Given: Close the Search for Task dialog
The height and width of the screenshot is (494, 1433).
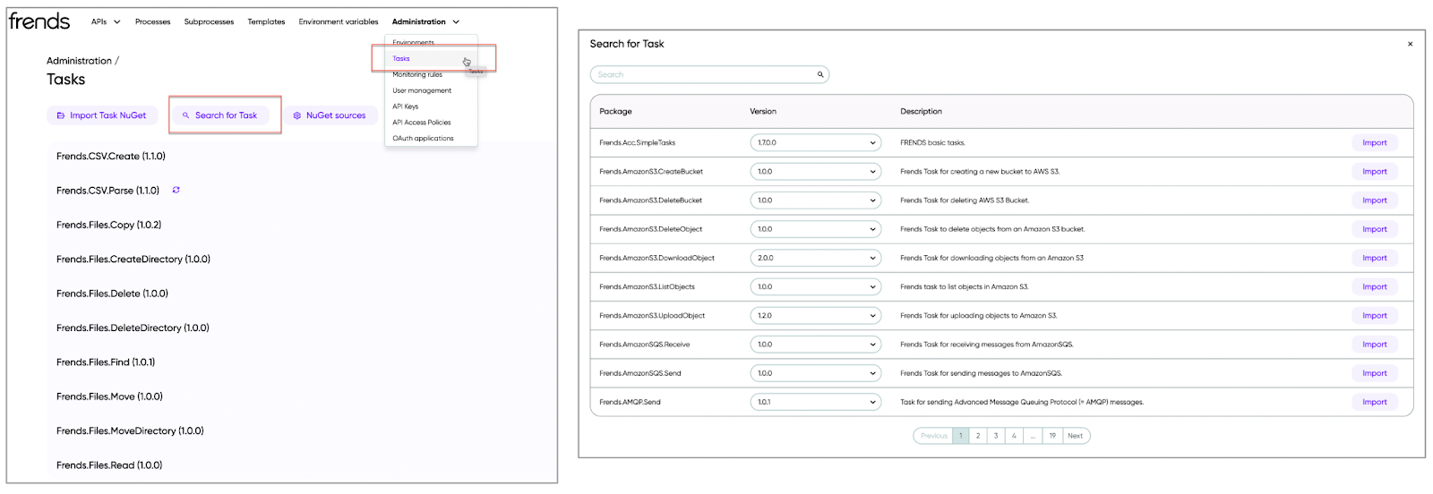Looking at the screenshot, I should pyautogui.click(x=1410, y=44).
